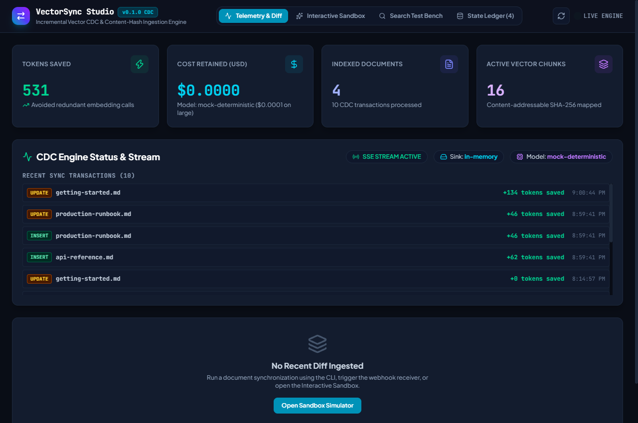Viewport: 638px width, 423px height.
Task: Go to the State Ledger (4) tab
Action: click(485, 16)
